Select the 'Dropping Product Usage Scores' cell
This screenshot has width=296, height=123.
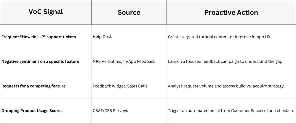(32, 111)
